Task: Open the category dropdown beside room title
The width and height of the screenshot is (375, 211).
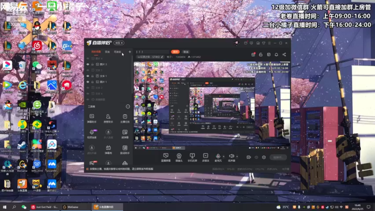Action: tap(170, 57)
